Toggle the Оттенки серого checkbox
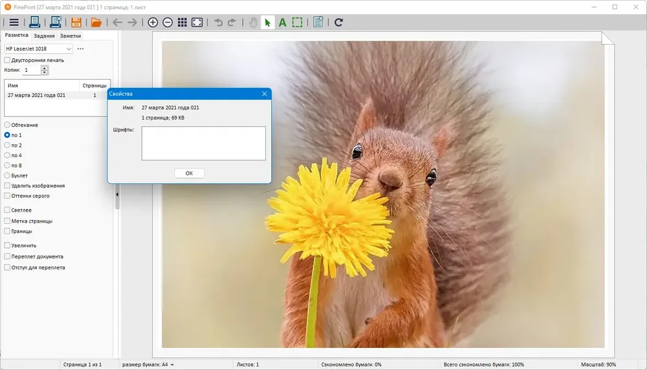The width and height of the screenshot is (647, 370). [7, 196]
